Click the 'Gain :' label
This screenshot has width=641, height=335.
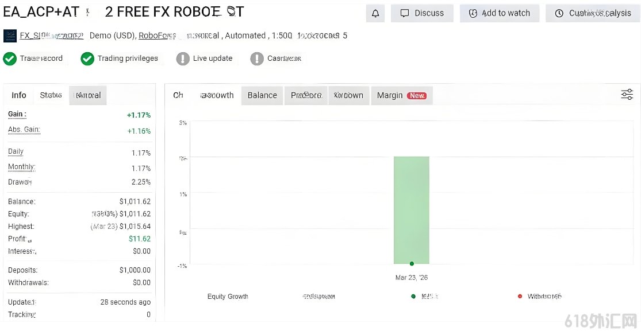tap(17, 114)
